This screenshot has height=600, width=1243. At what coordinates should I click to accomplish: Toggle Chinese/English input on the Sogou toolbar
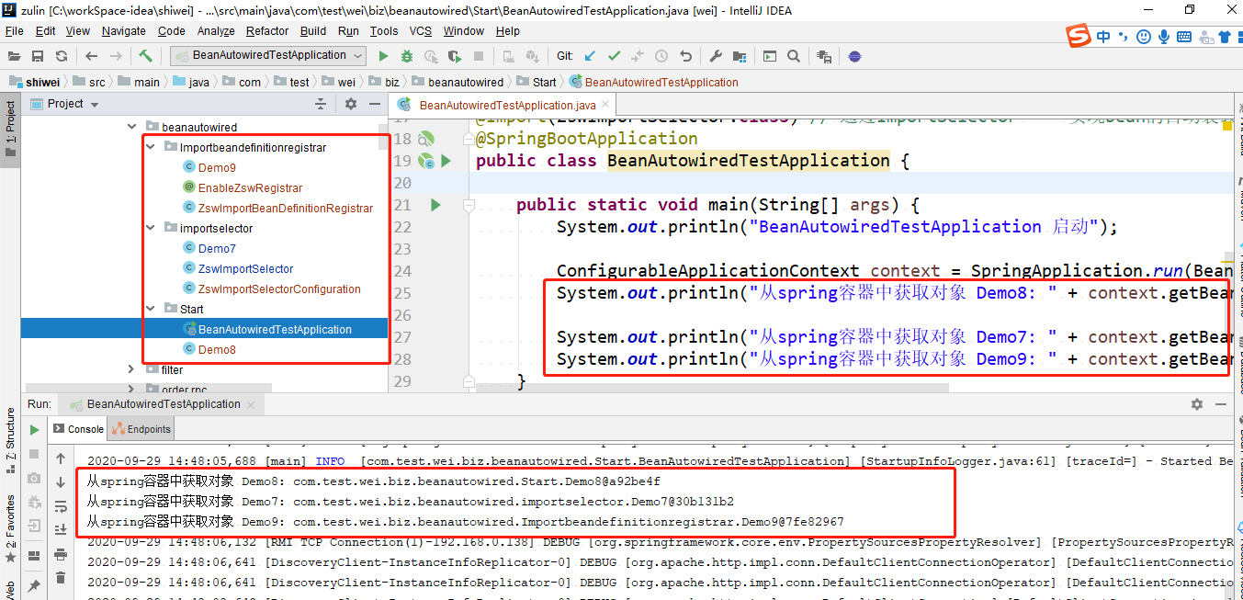click(x=1103, y=37)
